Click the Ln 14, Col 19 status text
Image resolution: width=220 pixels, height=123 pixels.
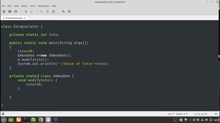tap(201, 114)
